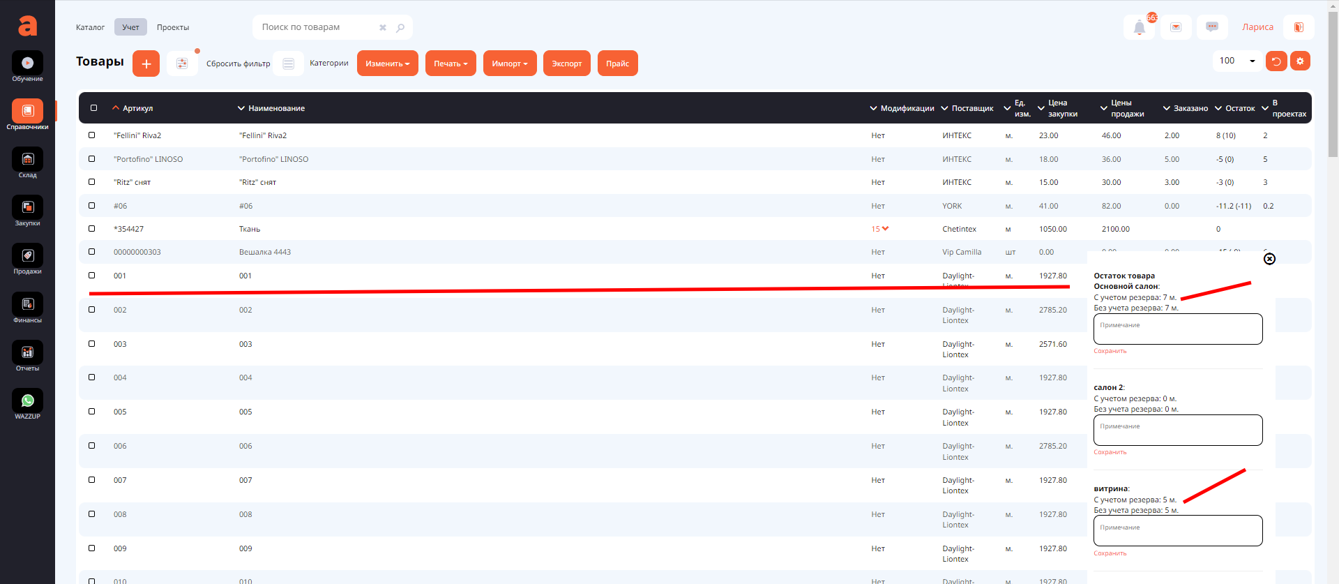1339x584 pixels.
Task: Click the Экспорт button
Action: coord(566,63)
